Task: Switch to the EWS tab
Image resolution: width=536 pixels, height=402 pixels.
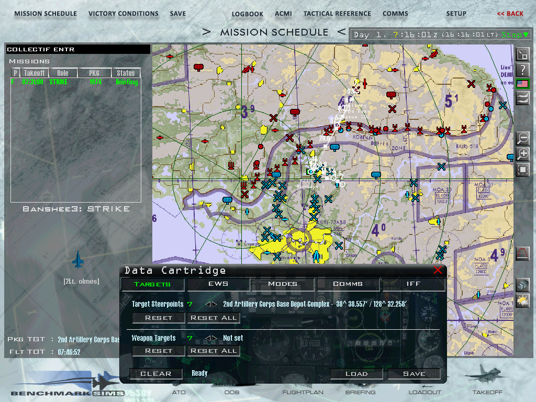Action: [218, 284]
